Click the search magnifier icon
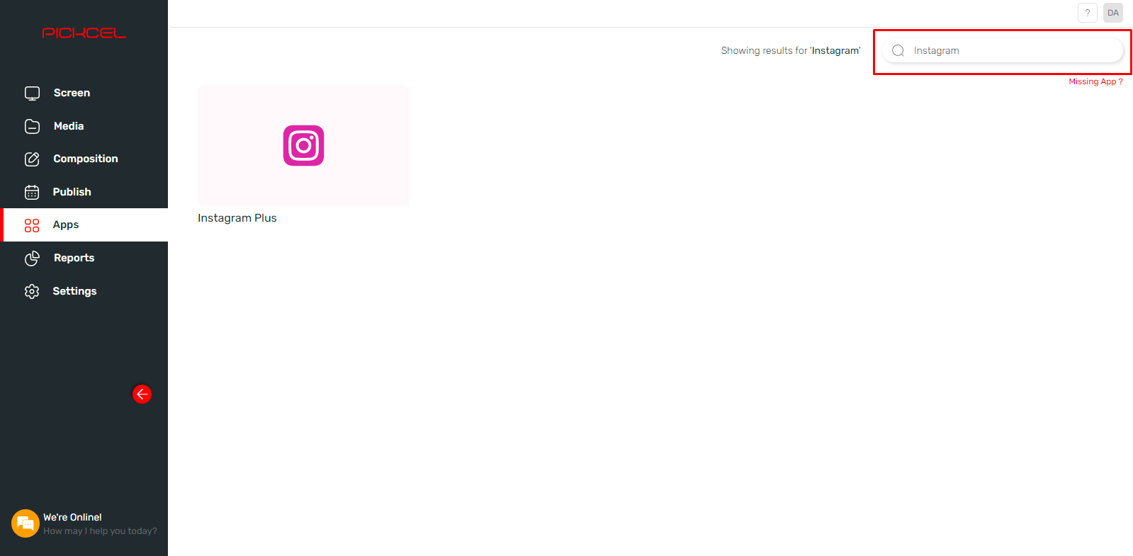The image size is (1133, 556). click(898, 50)
